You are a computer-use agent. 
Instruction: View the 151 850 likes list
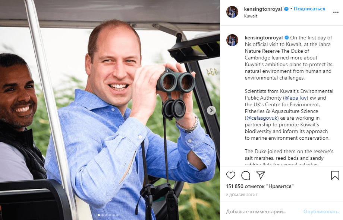click(259, 187)
